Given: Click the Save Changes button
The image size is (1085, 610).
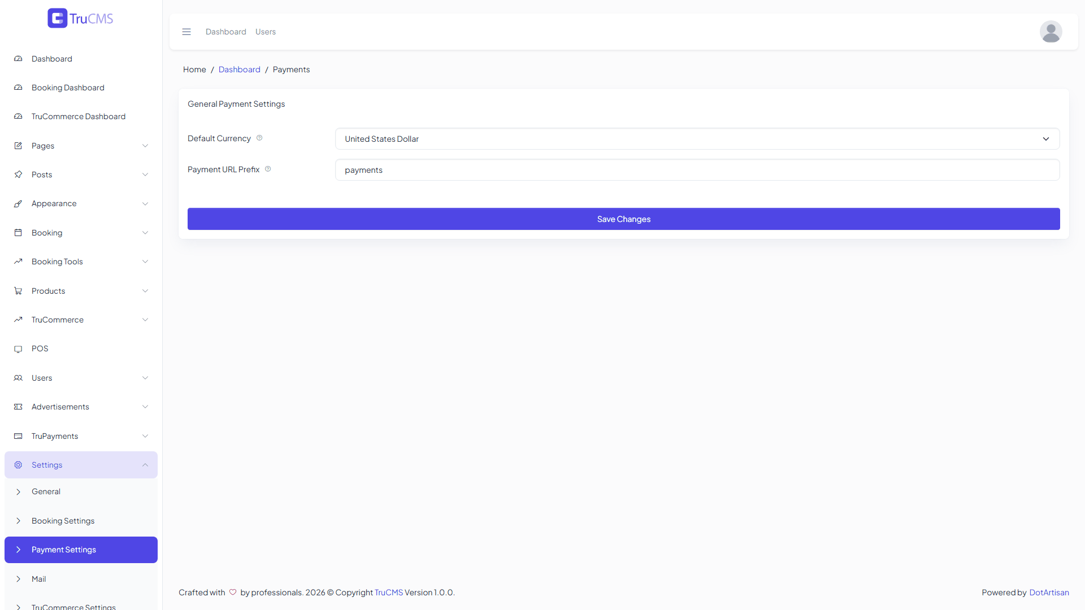Looking at the screenshot, I should tap(624, 219).
